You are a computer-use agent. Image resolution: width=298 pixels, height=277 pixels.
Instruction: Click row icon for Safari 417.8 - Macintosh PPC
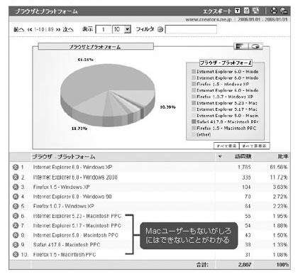pyautogui.click(x=16, y=245)
